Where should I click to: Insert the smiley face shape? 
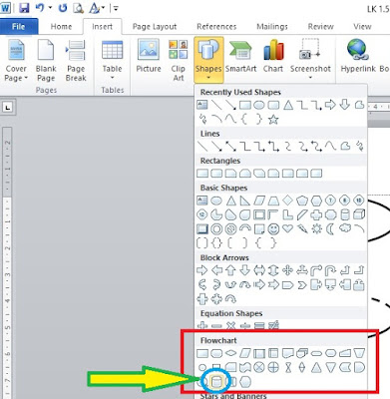pos(273,229)
